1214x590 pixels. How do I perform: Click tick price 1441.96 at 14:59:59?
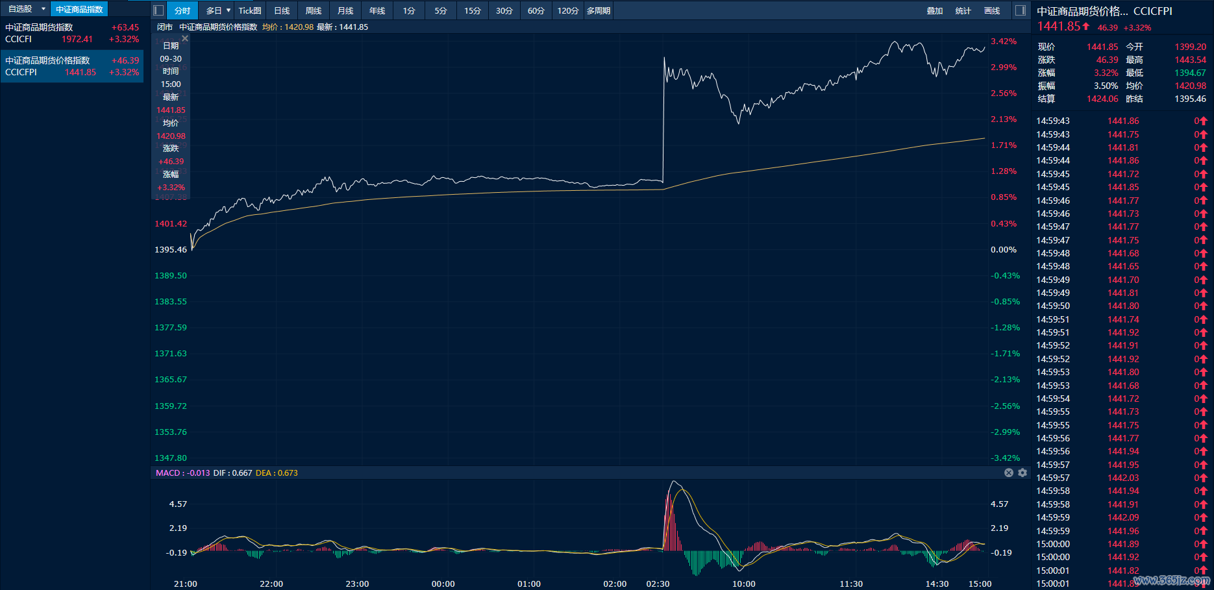point(1123,531)
